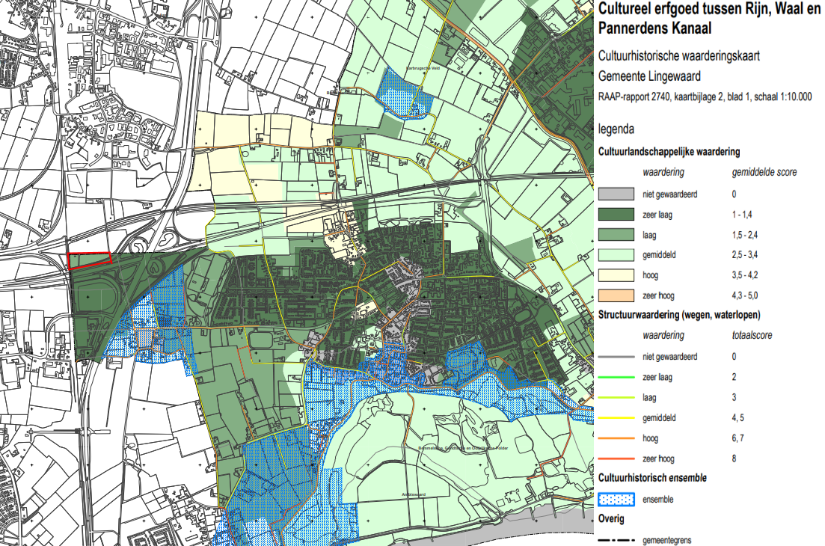The image size is (825, 546).
Task: Click the red-orange 'zeer hoog' line sample
Action: pyautogui.click(x=616, y=458)
